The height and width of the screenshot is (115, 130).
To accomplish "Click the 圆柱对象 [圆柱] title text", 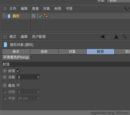I will pos(22,45).
